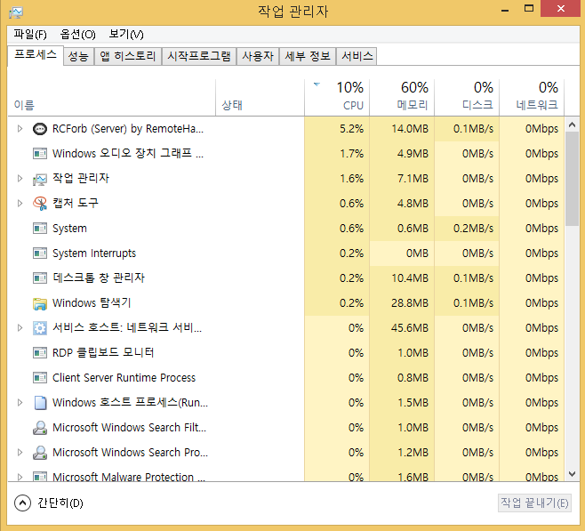The height and width of the screenshot is (531, 585).
Task: Click the Windows 호스트 프로세스 page icon
Action: (40, 403)
